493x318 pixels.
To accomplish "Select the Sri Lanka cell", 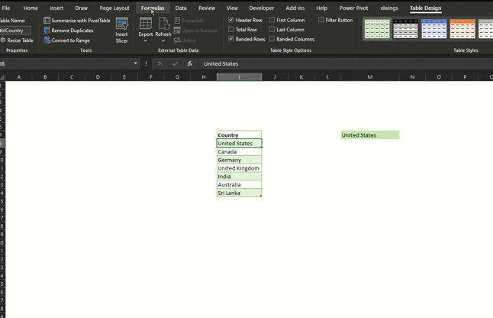I will 239,193.
